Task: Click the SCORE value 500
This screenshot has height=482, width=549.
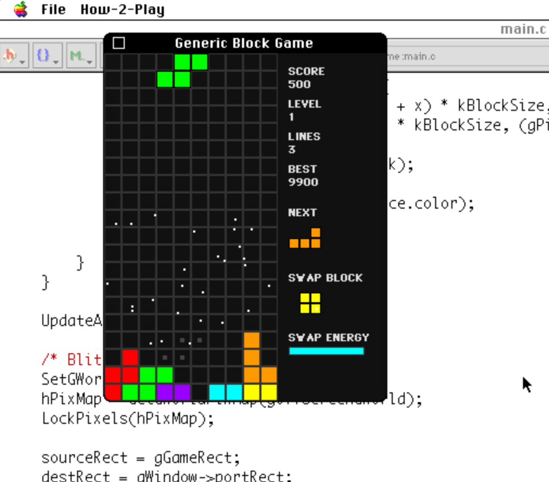Action: (x=299, y=84)
